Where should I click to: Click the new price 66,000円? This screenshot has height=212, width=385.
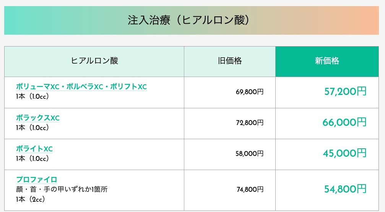pyautogui.click(x=344, y=122)
